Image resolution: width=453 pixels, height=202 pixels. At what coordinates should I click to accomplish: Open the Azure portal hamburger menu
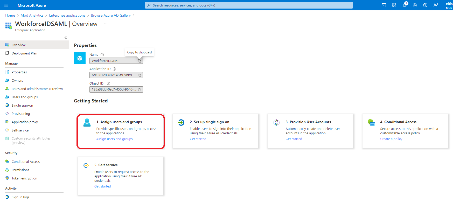click(x=6, y=5)
